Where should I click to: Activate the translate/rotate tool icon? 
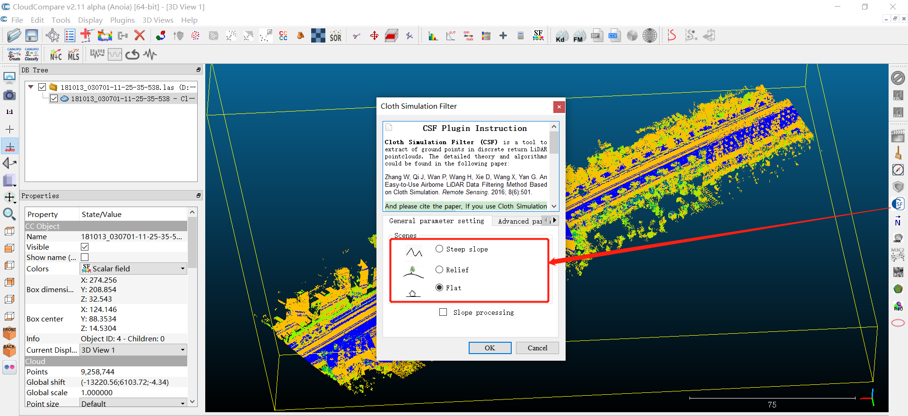374,35
